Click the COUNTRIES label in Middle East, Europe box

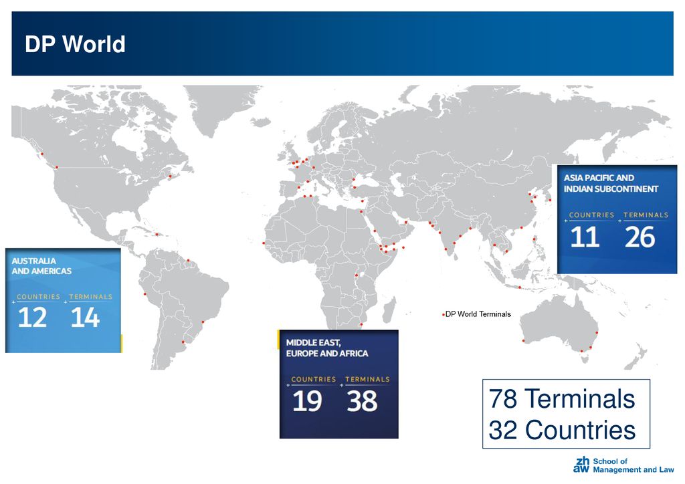pyautogui.click(x=314, y=379)
